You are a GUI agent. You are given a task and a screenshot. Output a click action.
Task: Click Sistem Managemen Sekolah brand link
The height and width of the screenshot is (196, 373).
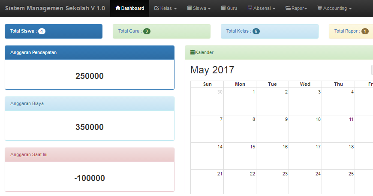[x=55, y=8]
